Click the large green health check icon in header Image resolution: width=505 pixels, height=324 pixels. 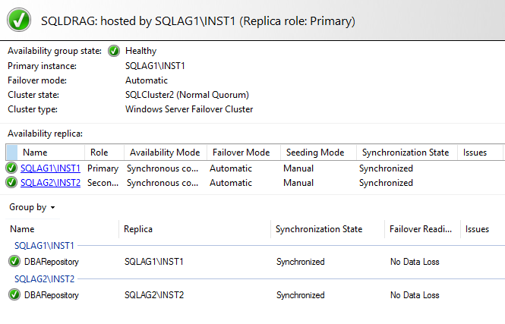(x=21, y=20)
